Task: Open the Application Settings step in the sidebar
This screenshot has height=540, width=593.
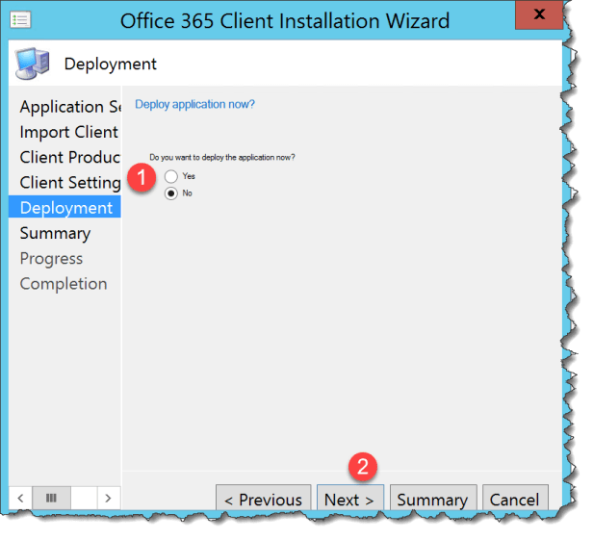Action: [x=70, y=107]
